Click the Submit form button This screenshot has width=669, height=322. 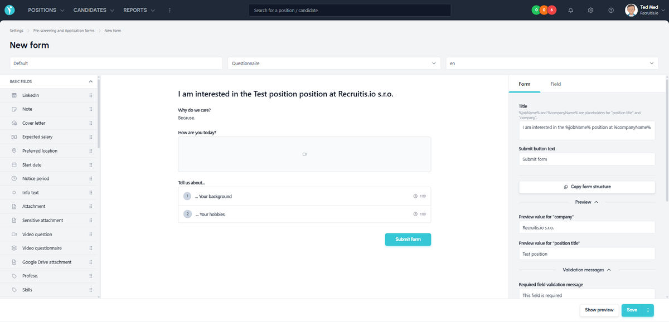408,240
